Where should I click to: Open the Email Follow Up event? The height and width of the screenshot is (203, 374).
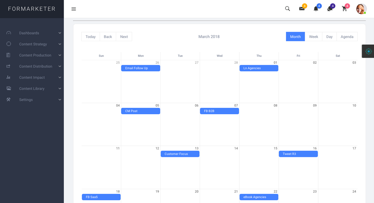click(x=140, y=68)
